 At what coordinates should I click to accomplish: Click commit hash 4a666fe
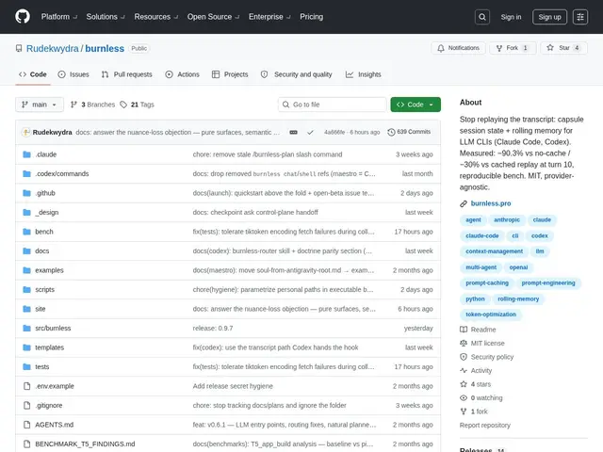coord(334,132)
